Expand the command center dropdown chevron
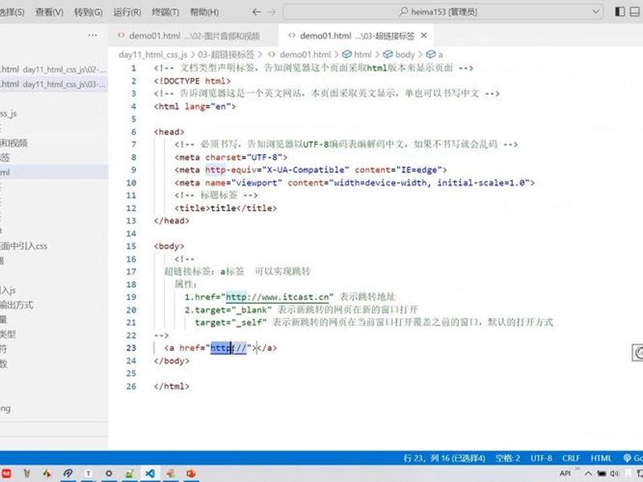Image resolution: width=643 pixels, height=482 pixels. (596, 12)
